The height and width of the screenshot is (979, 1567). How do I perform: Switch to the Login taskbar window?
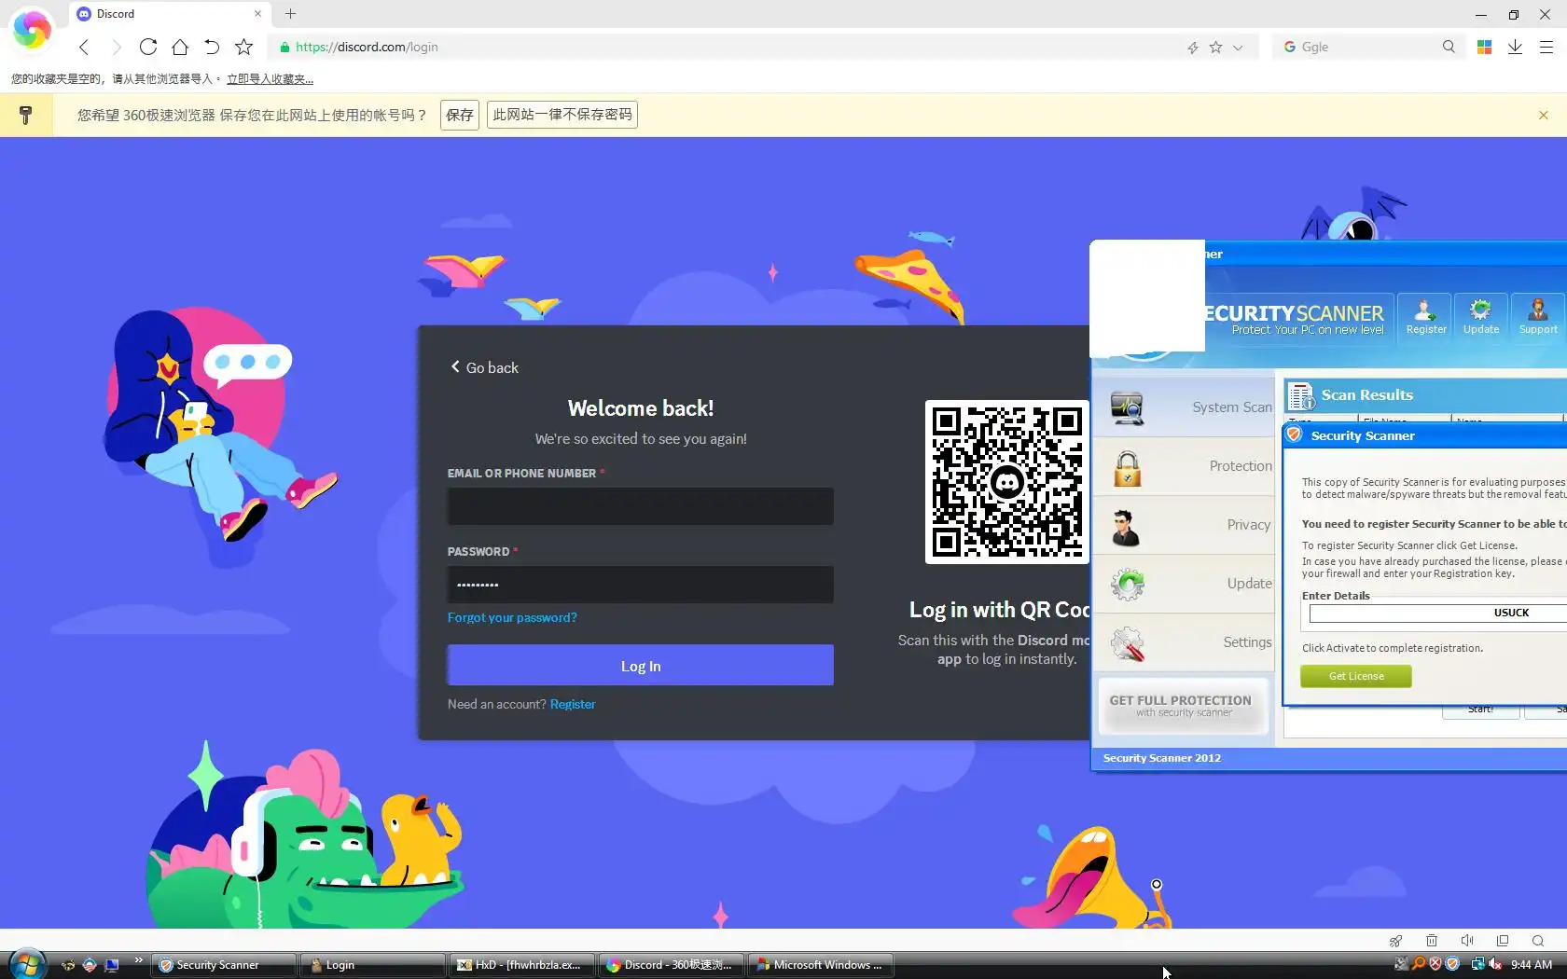tap(373, 965)
